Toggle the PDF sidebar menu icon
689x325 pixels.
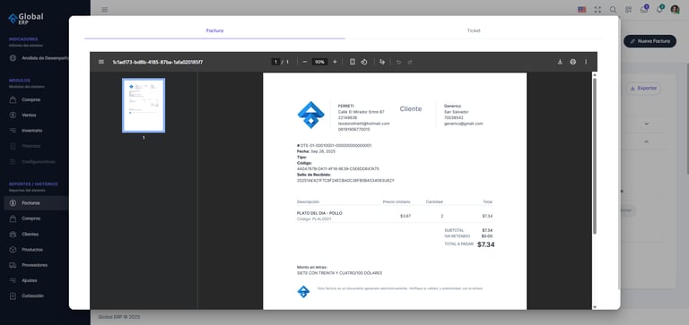101,62
